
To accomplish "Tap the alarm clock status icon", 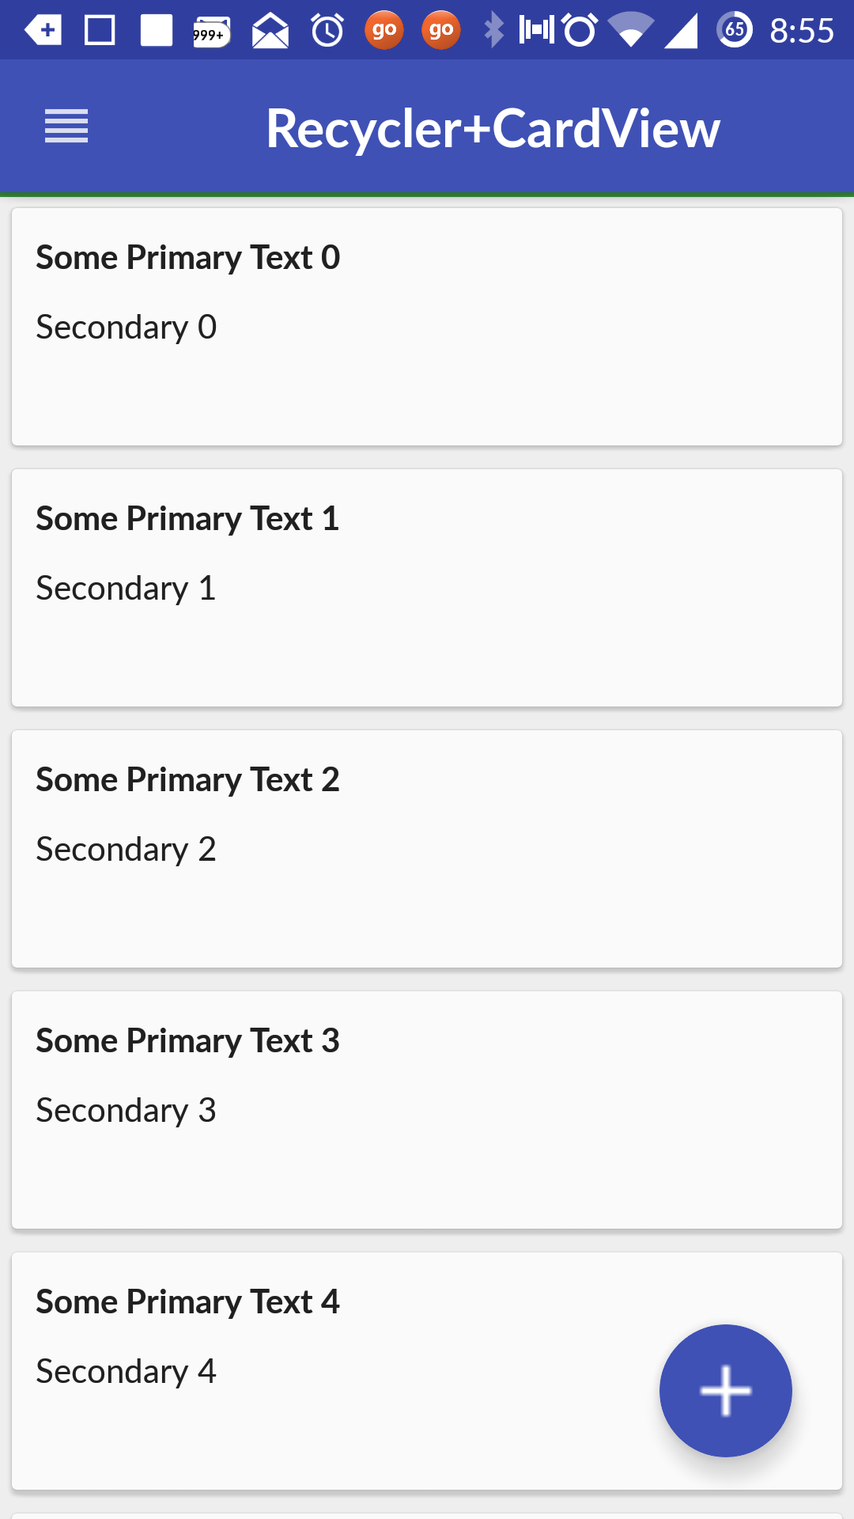I will point(327,31).
